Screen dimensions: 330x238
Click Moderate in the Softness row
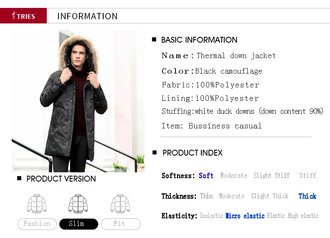234,176
